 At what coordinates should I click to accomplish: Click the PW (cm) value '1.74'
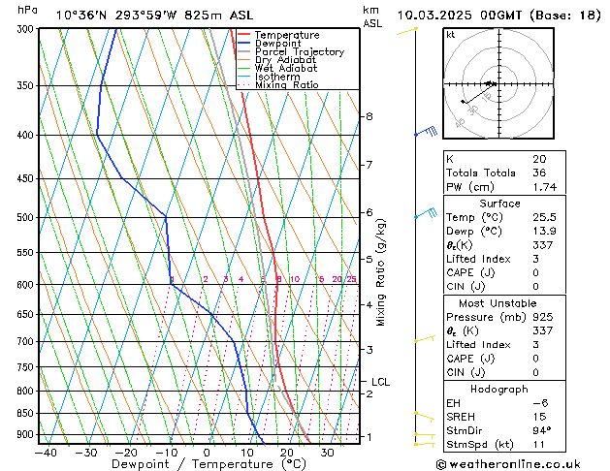click(x=545, y=187)
